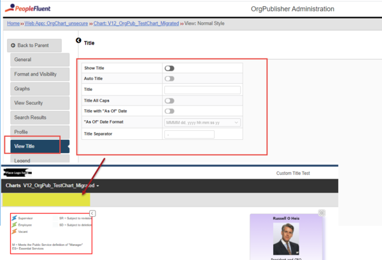Click the Russell O Heis name text
The width and height of the screenshot is (382, 260).
pos(286,219)
